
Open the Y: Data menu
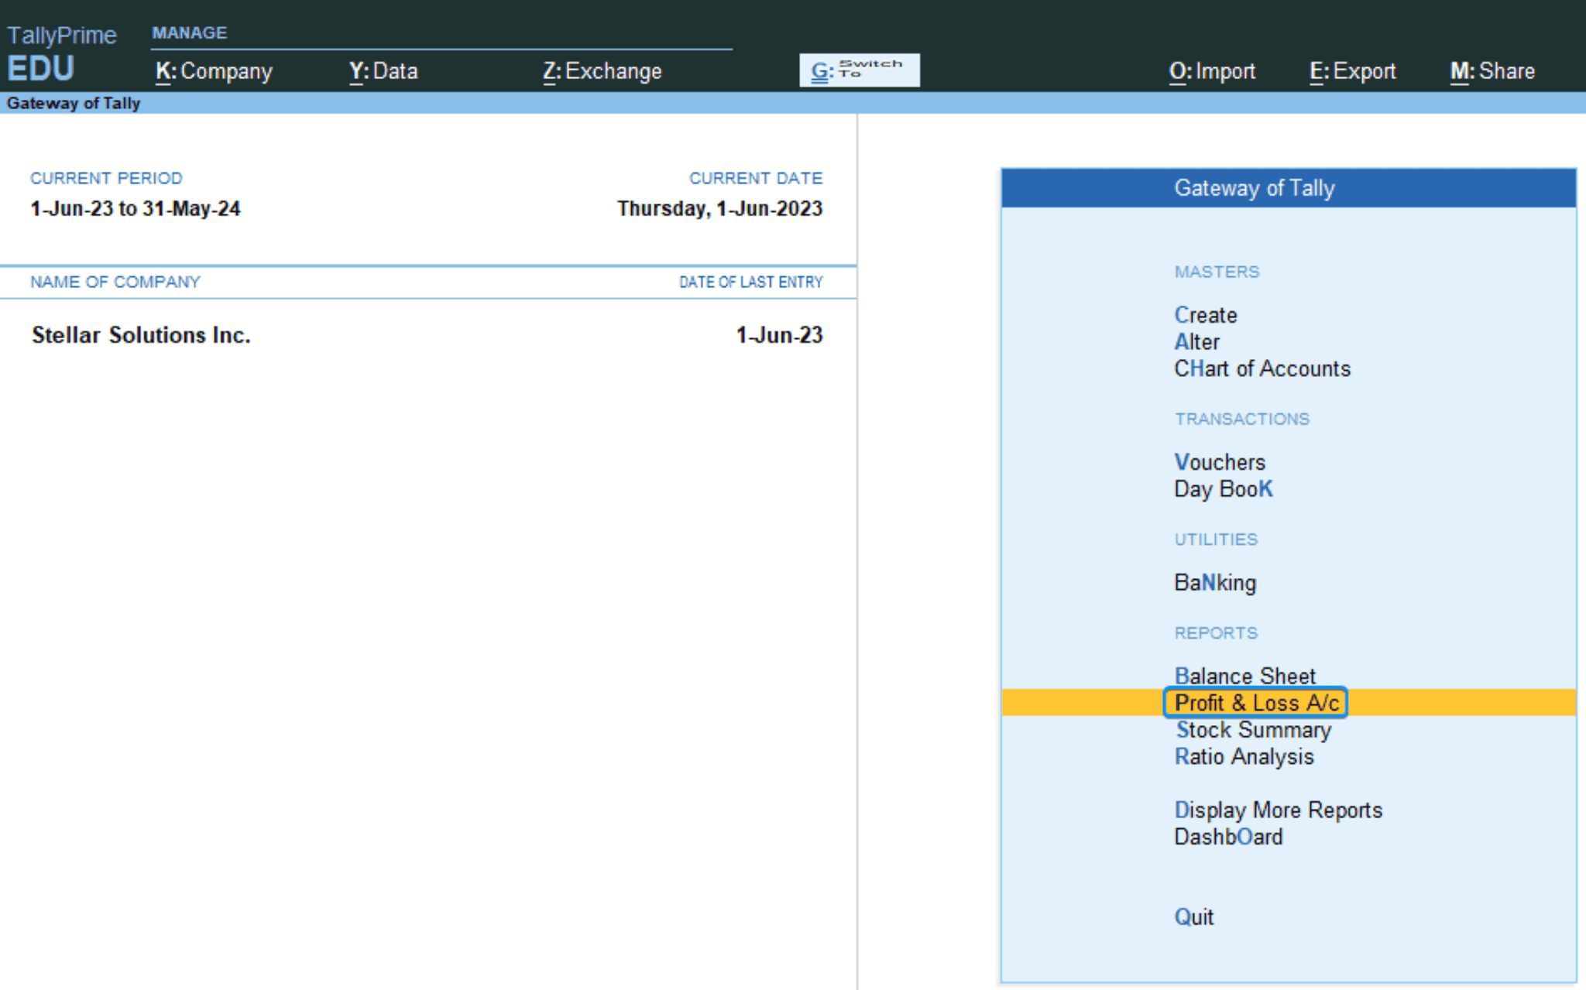[x=383, y=71]
